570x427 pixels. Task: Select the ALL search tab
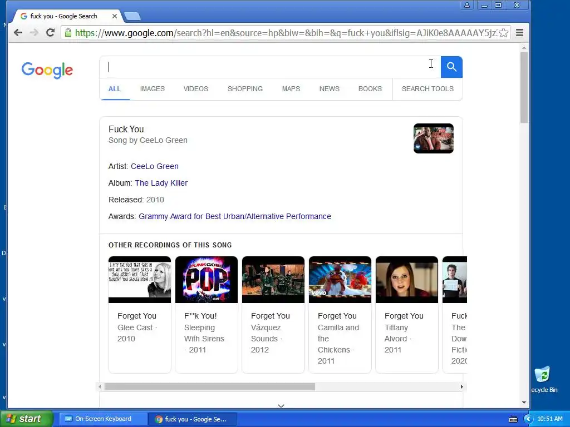(115, 89)
